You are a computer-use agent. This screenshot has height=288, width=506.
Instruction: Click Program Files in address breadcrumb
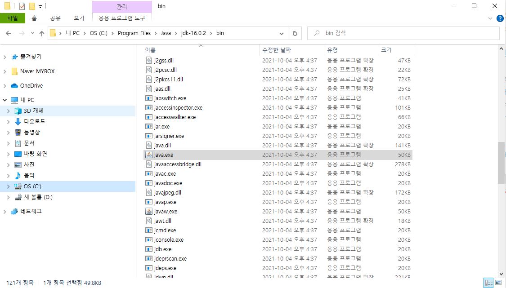(x=134, y=33)
